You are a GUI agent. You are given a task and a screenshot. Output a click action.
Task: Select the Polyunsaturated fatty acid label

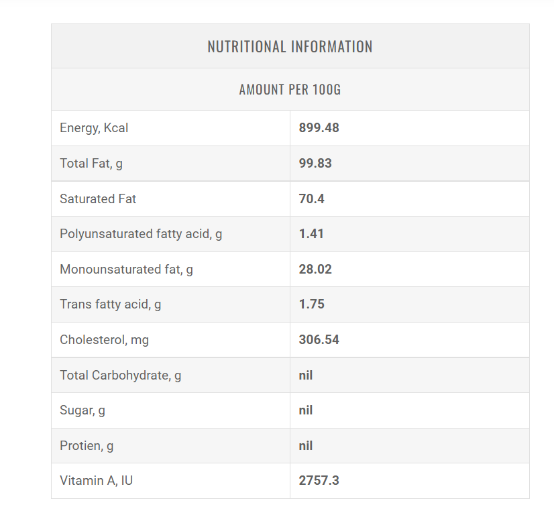(141, 234)
